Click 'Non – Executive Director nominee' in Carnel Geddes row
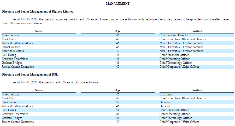This screenshot has width=235, height=126. [x=181, y=47]
